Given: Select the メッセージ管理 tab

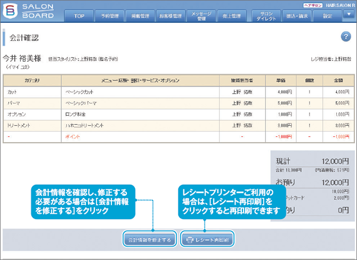Looking at the screenshot, I should (201, 16).
